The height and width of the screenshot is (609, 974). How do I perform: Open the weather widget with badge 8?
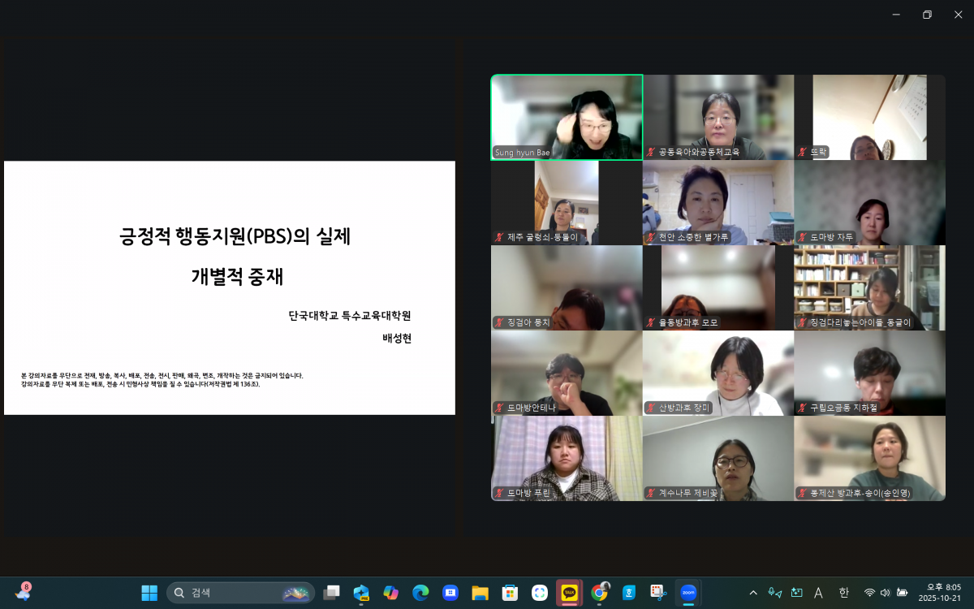22,592
